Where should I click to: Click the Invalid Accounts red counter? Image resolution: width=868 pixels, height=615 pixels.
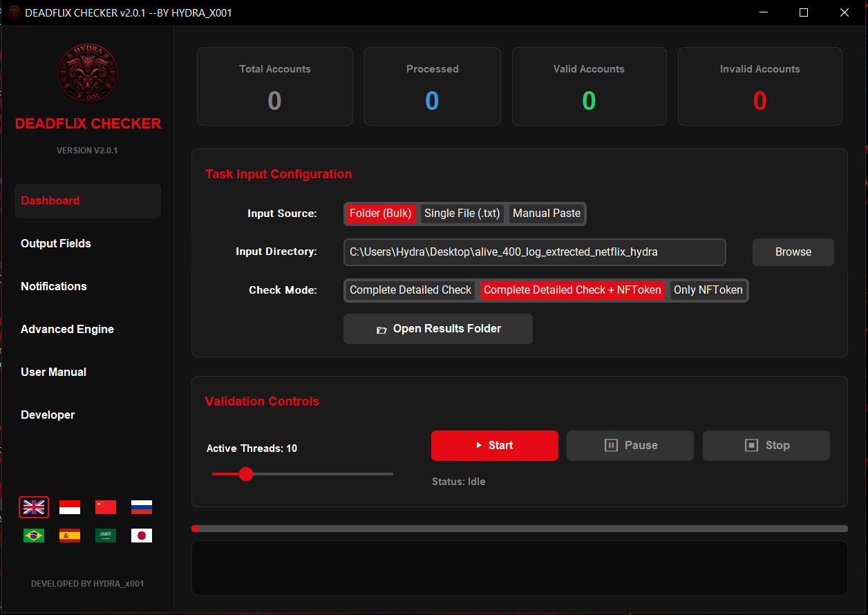(760, 102)
